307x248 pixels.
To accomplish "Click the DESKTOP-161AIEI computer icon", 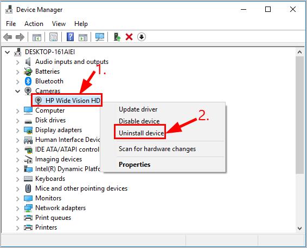I will click(17, 52).
